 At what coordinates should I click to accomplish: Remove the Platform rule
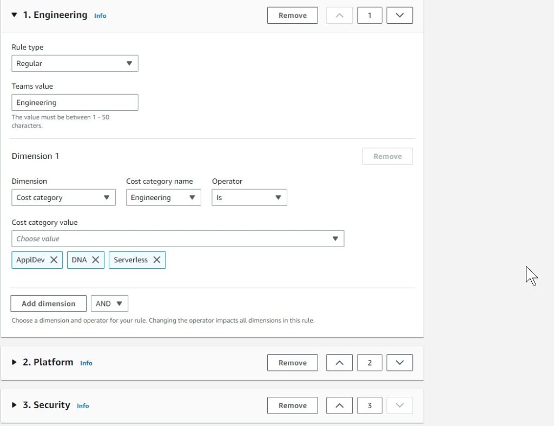[x=292, y=363]
